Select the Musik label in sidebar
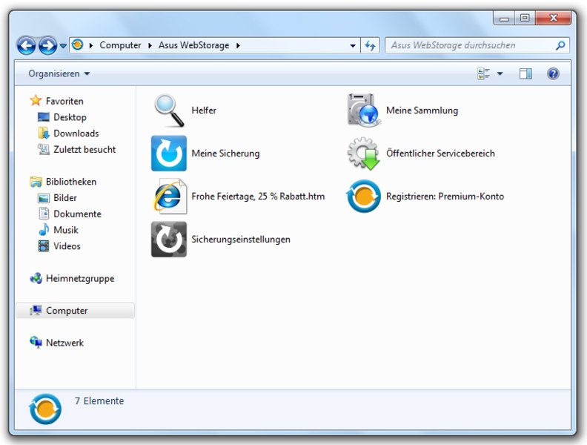587x445 pixels. pos(66,230)
